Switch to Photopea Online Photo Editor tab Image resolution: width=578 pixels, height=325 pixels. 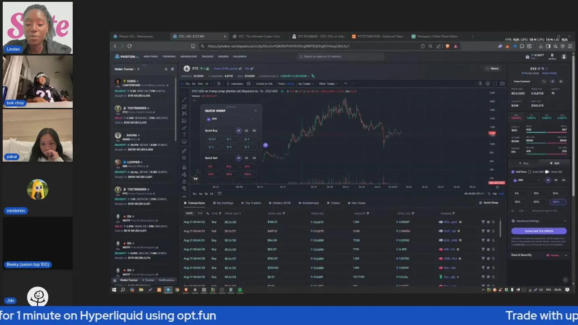click(x=437, y=36)
